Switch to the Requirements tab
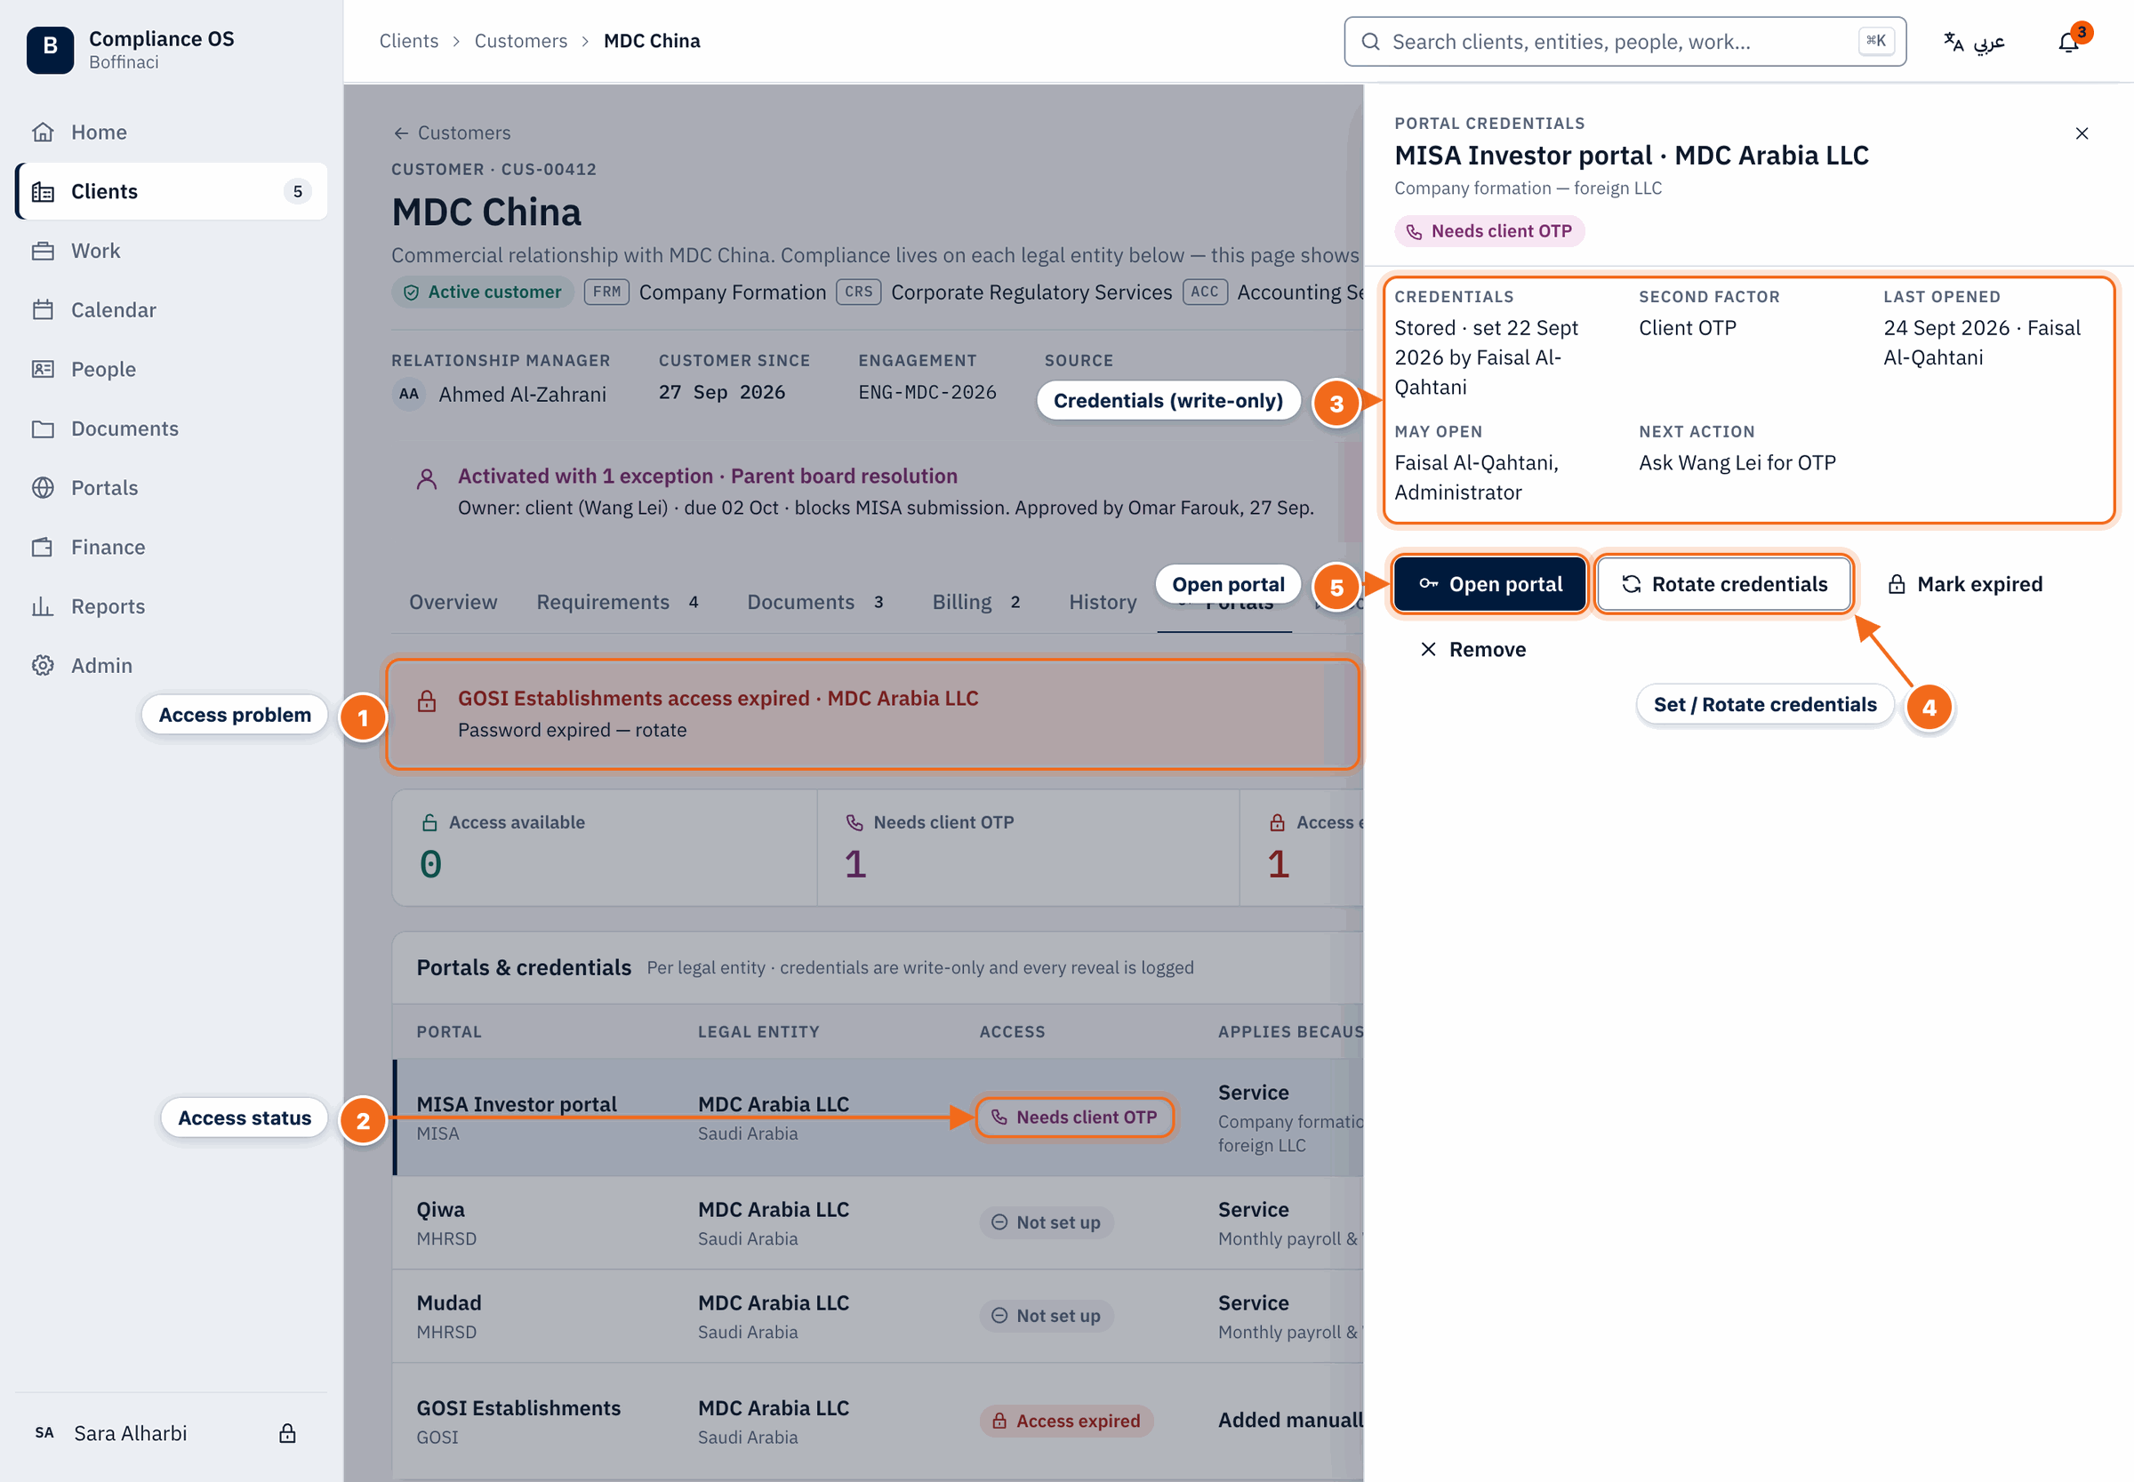Image resolution: width=2134 pixels, height=1482 pixels. tap(619, 602)
